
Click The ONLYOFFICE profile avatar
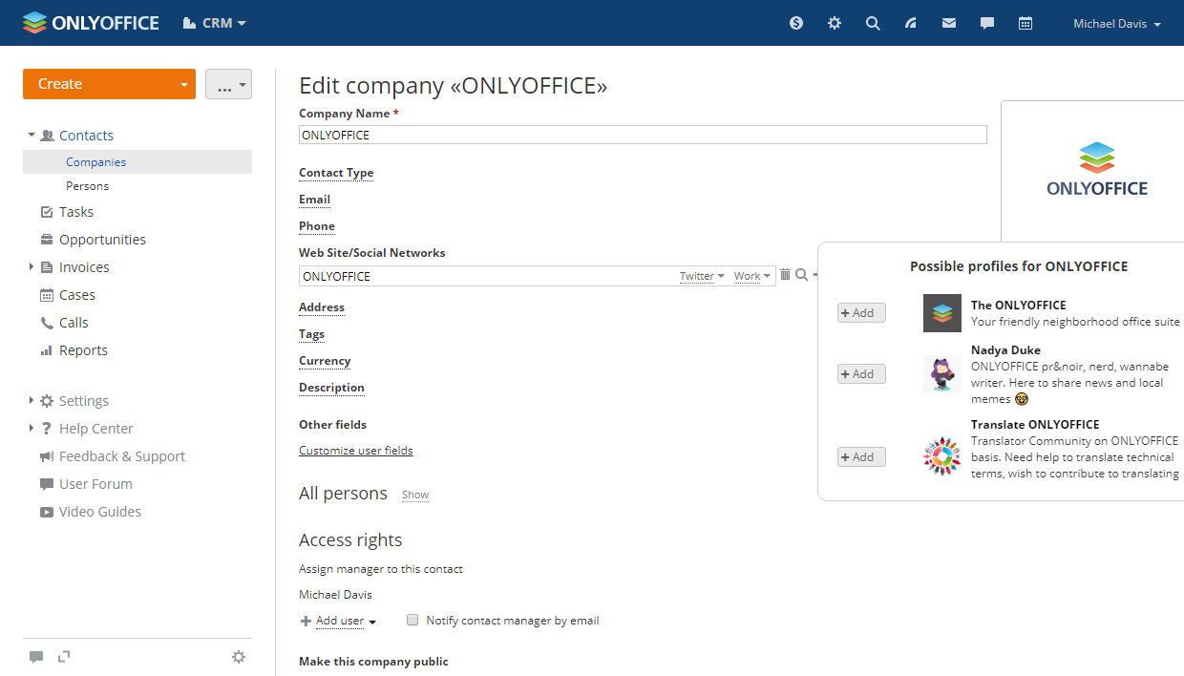pyautogui.click(x=942, y=313)
